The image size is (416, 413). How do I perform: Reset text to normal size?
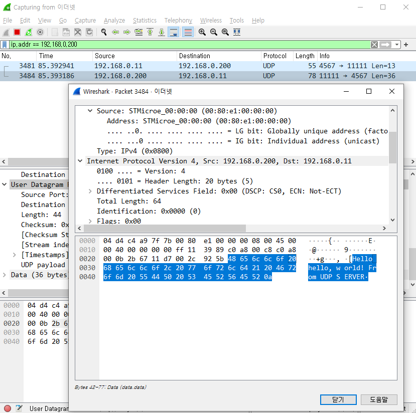point(225,32)
